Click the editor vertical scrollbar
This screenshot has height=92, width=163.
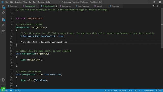[162, 28]
